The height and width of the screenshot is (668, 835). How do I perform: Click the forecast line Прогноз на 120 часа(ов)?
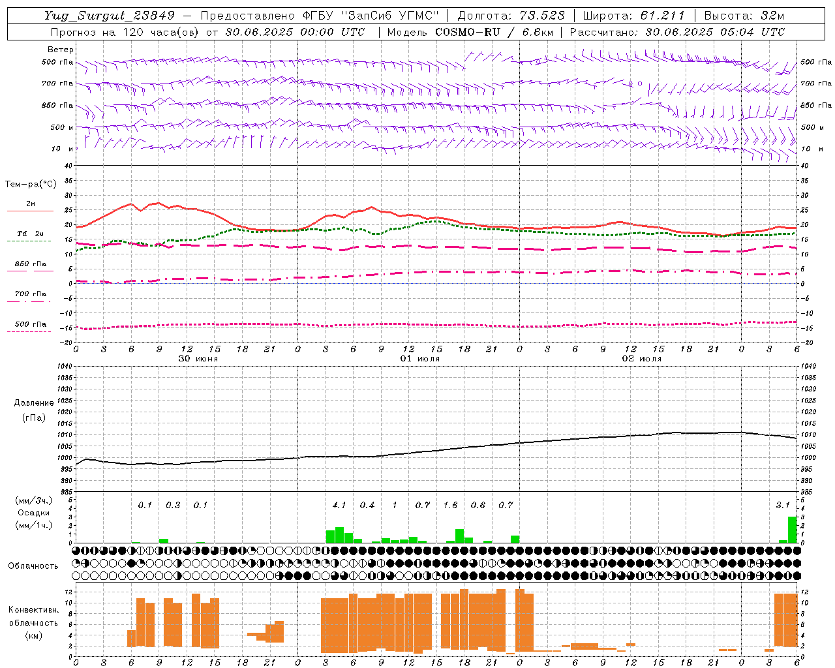[x=125, y=32]
